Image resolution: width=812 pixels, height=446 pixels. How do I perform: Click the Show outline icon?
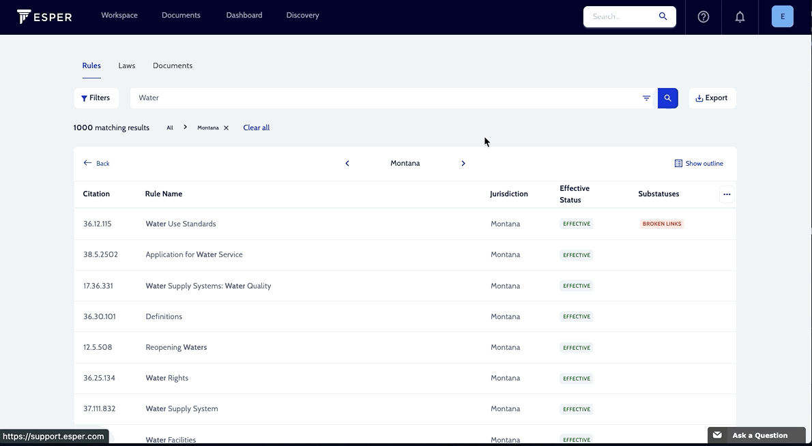click(678, 163)
